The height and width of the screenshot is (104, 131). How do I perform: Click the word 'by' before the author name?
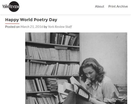[x=45, y=27]
